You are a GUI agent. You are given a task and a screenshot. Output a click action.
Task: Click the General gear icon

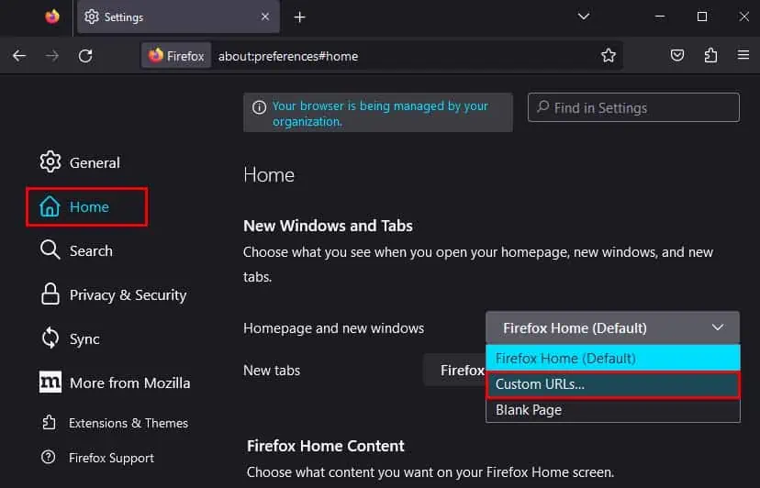(50, 161)
